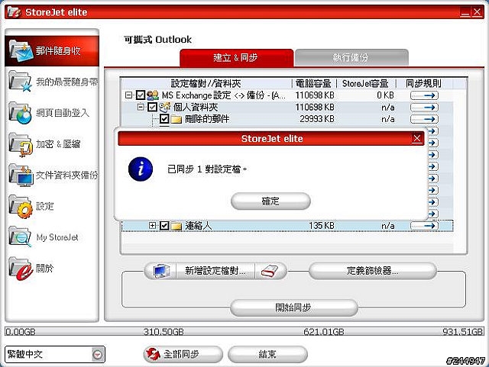This screenshot has width=489, height=367.
Task: Open 我的最愛隨身帶 favorites folder icon
Action: 20,81
